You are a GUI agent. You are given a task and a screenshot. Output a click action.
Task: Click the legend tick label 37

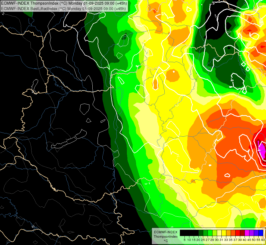[236, 240]
